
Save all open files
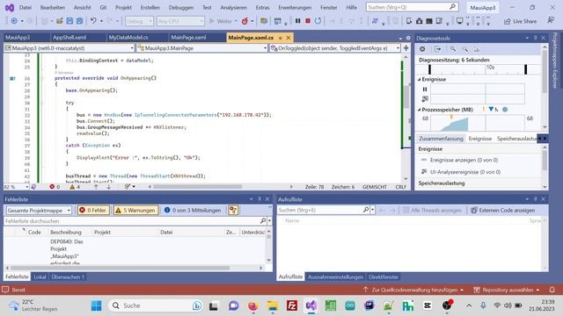79,21
